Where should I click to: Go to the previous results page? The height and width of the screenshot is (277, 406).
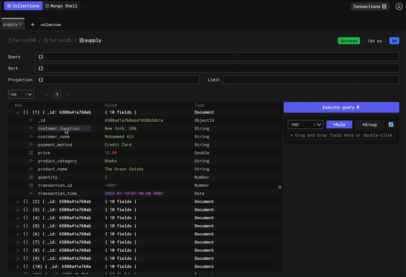point(47,94)
